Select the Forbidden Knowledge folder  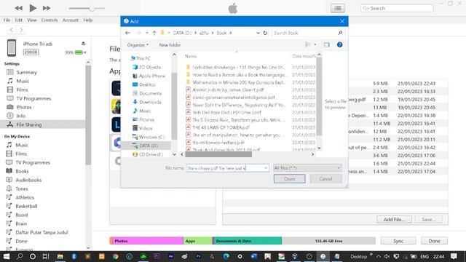pos(238,67)
